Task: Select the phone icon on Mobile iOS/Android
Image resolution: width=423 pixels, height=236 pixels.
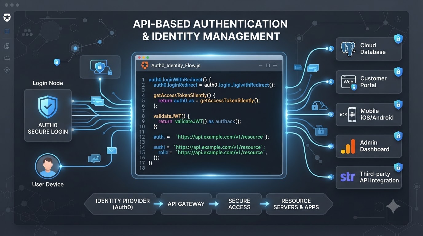Action: pos(352,115)
